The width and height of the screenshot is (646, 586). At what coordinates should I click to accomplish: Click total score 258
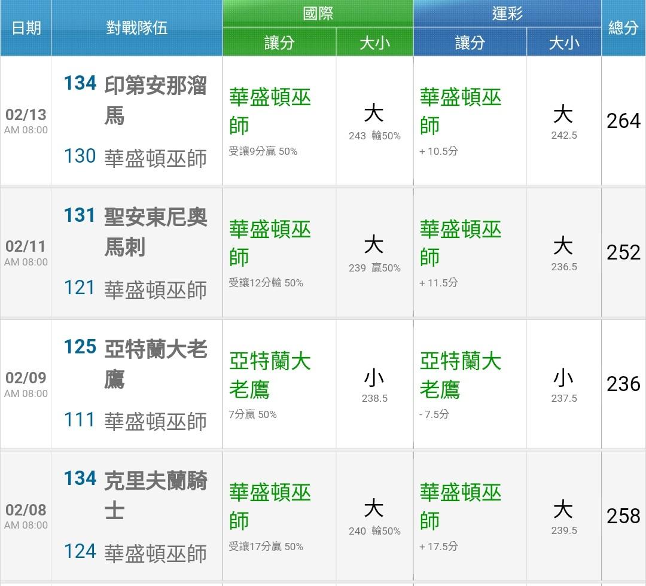tap(623, 516)
